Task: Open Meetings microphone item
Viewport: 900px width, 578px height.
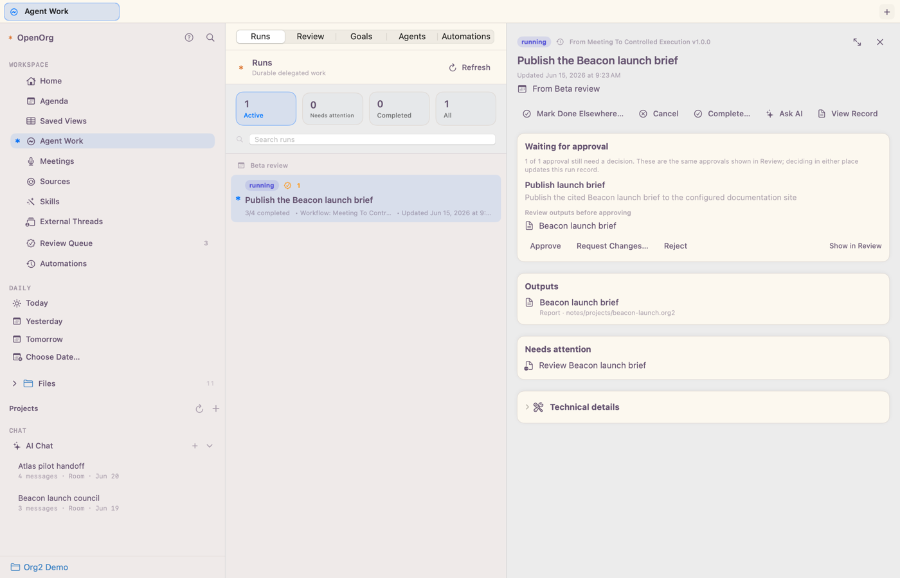Action: 113,161
